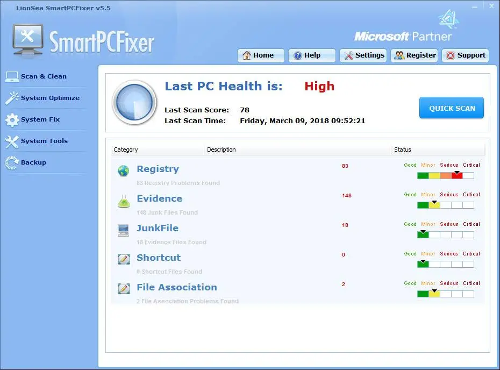Open the Registry category link

click(x=158, y=169)
